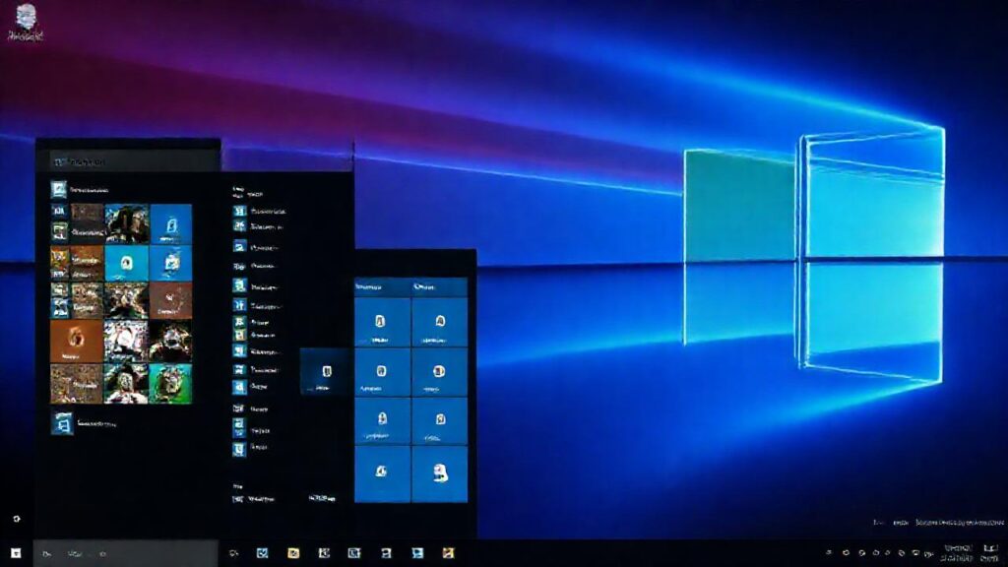Open the yellow-orange icon last in taskbar row

tap(448, 553)
